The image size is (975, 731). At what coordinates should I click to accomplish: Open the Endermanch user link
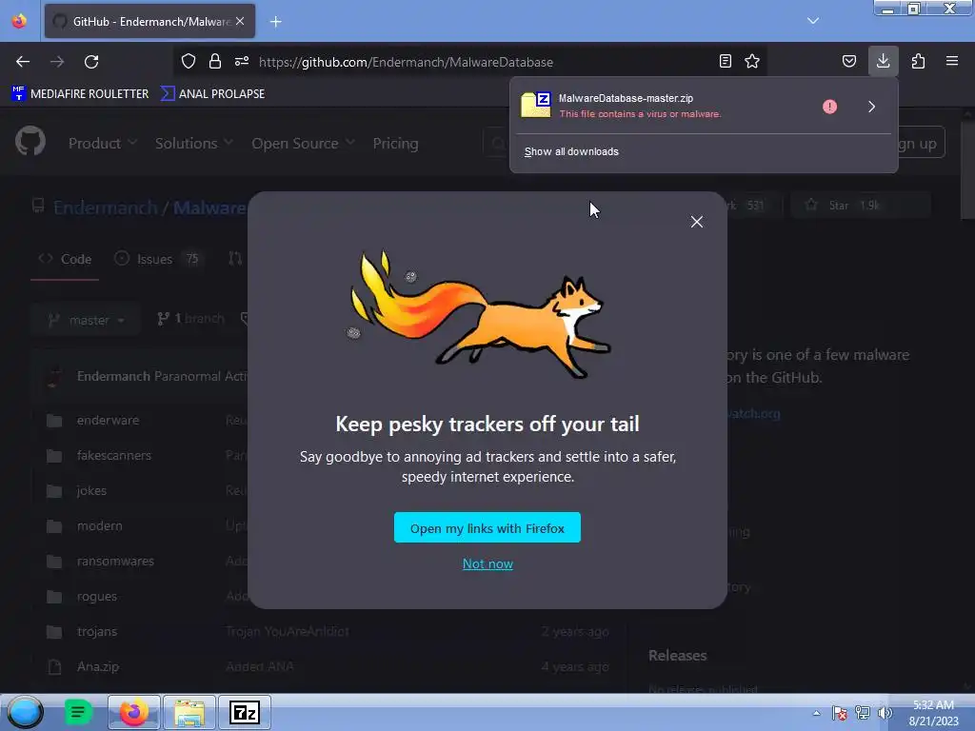click(106, 207)
